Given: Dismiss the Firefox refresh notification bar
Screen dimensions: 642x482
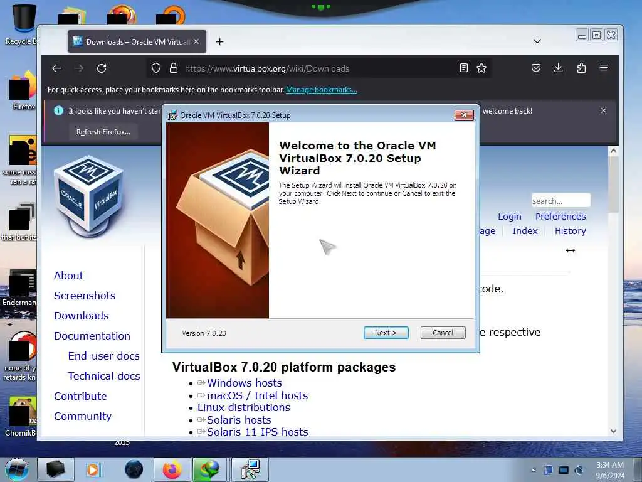Looking at the screenshot, I should [x=604, y=110].
